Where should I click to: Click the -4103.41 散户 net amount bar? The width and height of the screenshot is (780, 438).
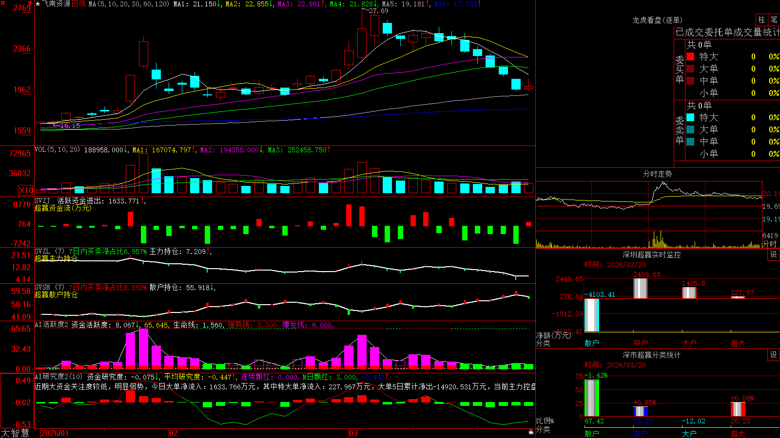click(592, 315)
